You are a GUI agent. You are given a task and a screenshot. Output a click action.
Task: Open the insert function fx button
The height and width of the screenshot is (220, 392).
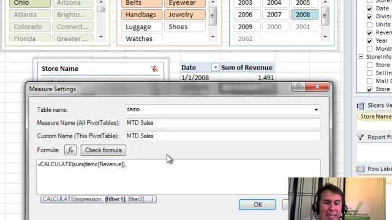click(x=70, y=150)
